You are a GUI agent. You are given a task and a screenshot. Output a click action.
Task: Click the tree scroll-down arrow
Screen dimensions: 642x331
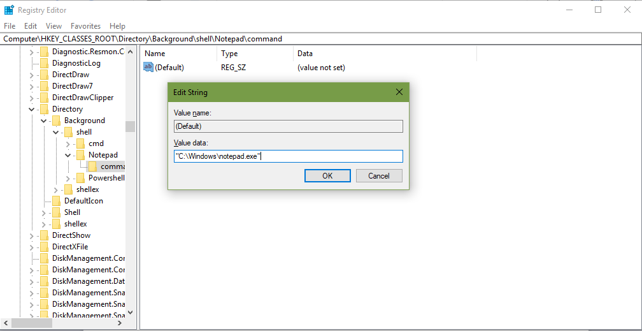(x=130, y=313)
